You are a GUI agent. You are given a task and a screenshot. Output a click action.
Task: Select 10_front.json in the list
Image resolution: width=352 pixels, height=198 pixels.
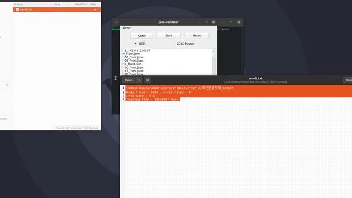coord(132,64)
